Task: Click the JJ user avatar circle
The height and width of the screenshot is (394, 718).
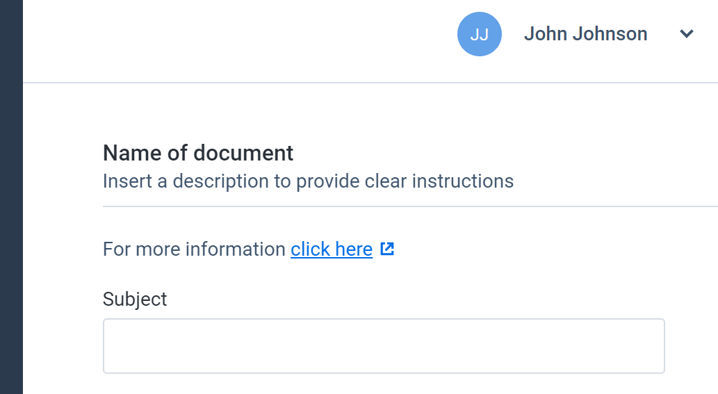Action: [x=480, y=34]
